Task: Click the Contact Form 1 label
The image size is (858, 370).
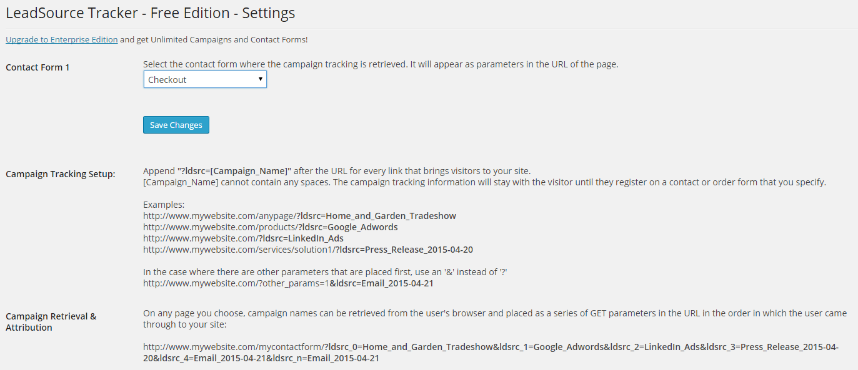Action: 37,67
